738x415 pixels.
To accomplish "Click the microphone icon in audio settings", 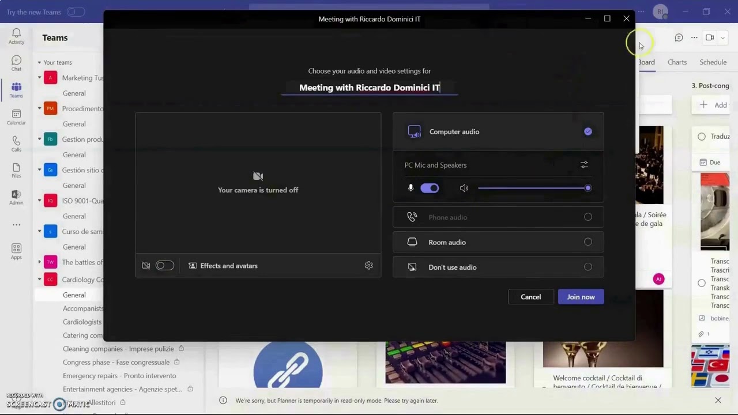I will click(x=411, y=188).
